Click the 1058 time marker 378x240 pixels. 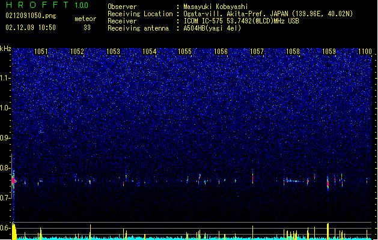[x=293, y=52]
